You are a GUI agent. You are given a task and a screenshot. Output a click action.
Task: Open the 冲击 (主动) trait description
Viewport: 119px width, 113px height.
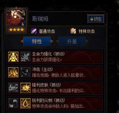tap(59, 72)
